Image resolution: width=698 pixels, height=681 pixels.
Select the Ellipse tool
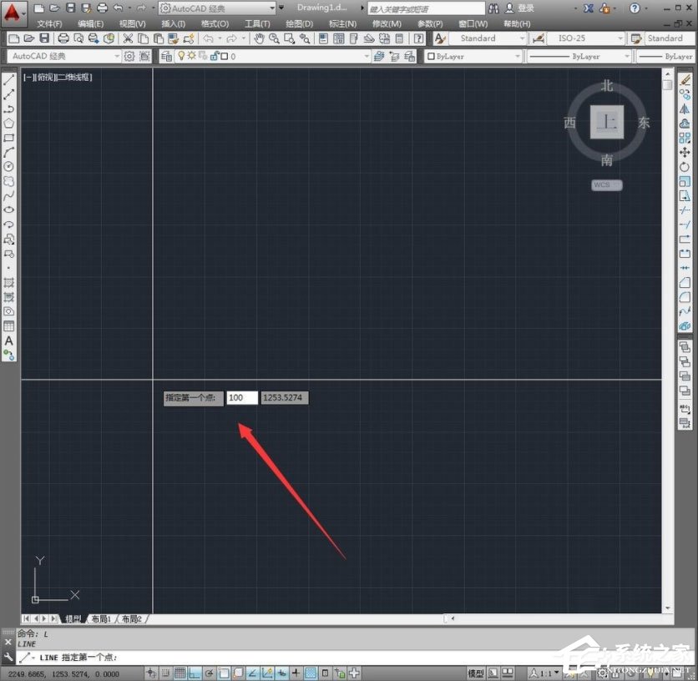[9, 209]
